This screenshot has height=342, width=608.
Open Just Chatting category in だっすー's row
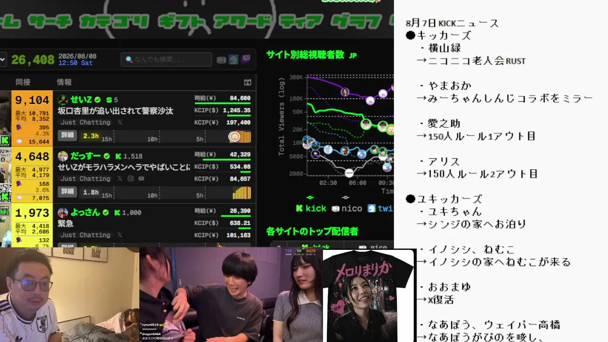[x=85, y=179]
